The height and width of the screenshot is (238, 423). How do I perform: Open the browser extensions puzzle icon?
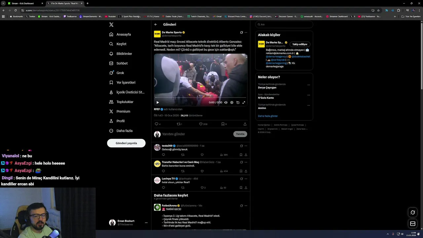tap(399, 10)
